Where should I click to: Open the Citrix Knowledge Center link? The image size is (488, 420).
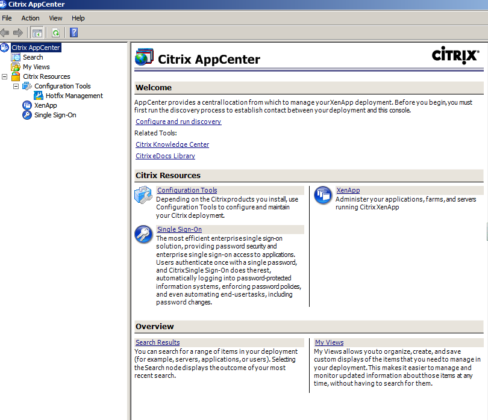[172, 144]
